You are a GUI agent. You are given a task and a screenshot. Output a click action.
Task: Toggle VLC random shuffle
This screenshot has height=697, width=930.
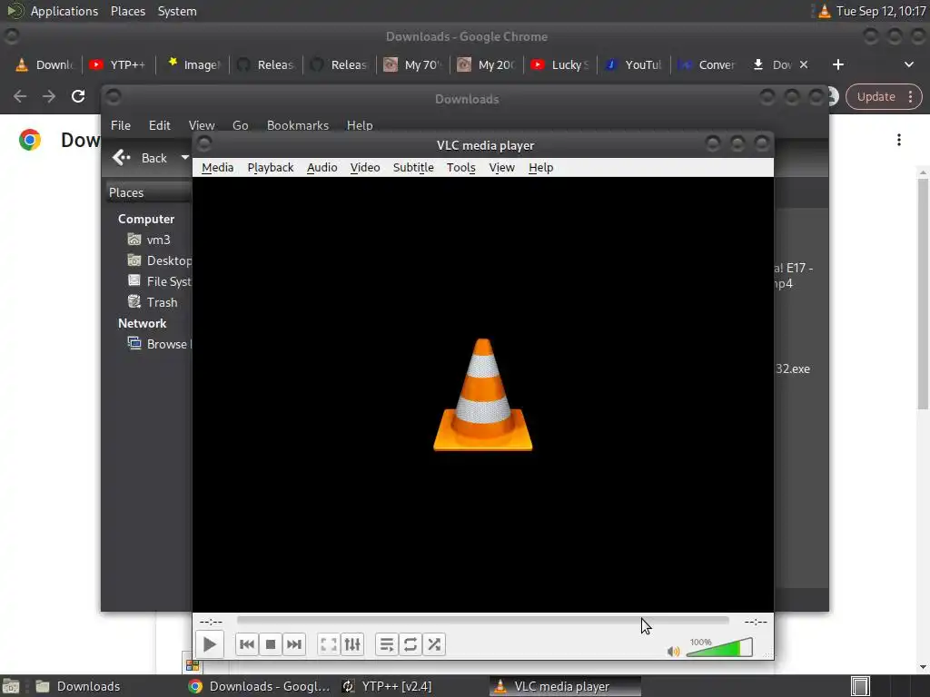(x=434, y=644)
